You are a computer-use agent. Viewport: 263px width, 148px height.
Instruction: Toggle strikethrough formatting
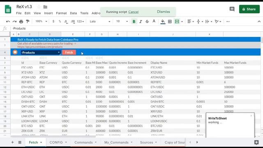click(147, 21)
